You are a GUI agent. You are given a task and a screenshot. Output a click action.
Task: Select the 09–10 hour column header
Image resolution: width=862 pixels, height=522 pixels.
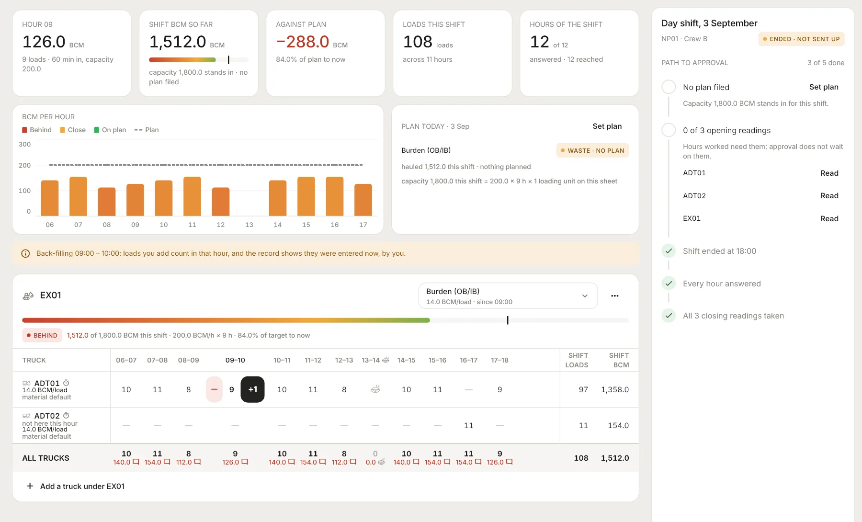[235, 360]
